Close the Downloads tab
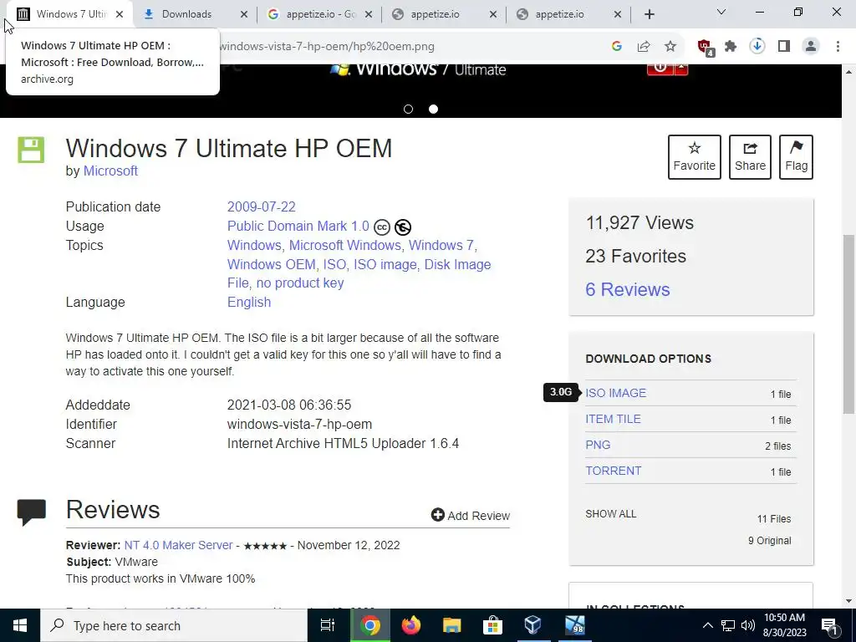 [x=244, y=15]
